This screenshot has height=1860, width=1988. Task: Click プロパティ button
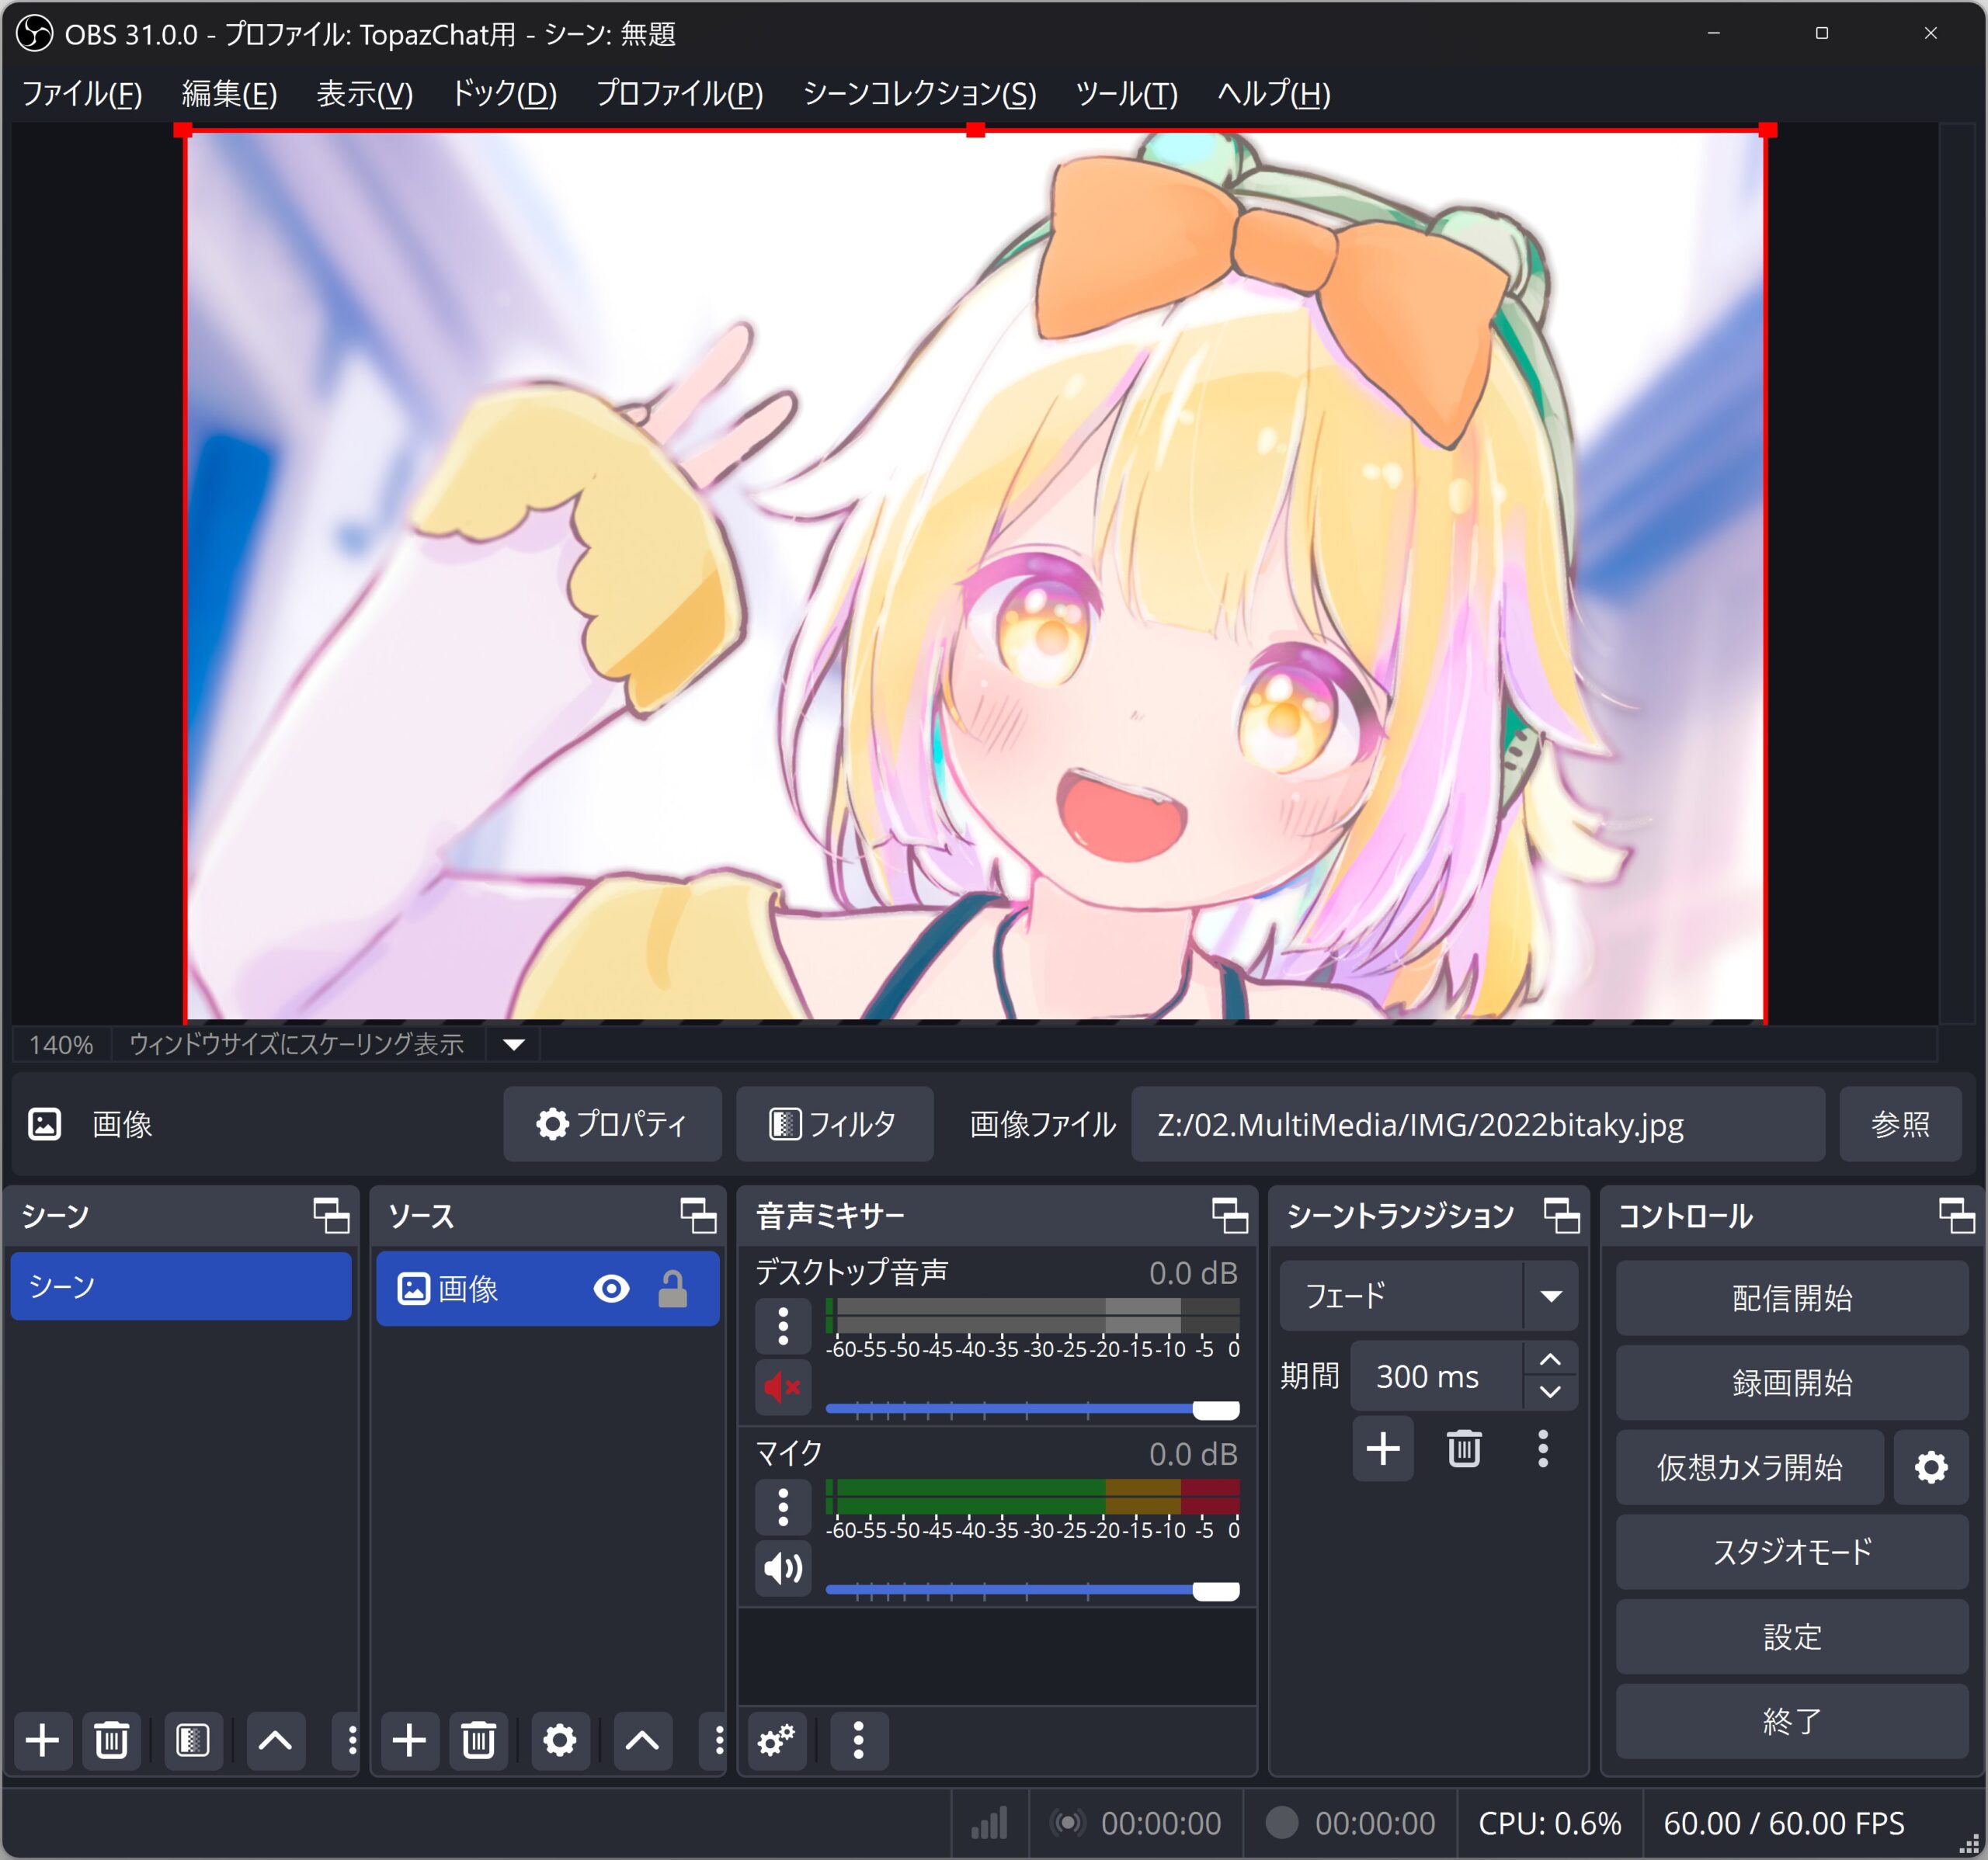(x=612, y=1124)
